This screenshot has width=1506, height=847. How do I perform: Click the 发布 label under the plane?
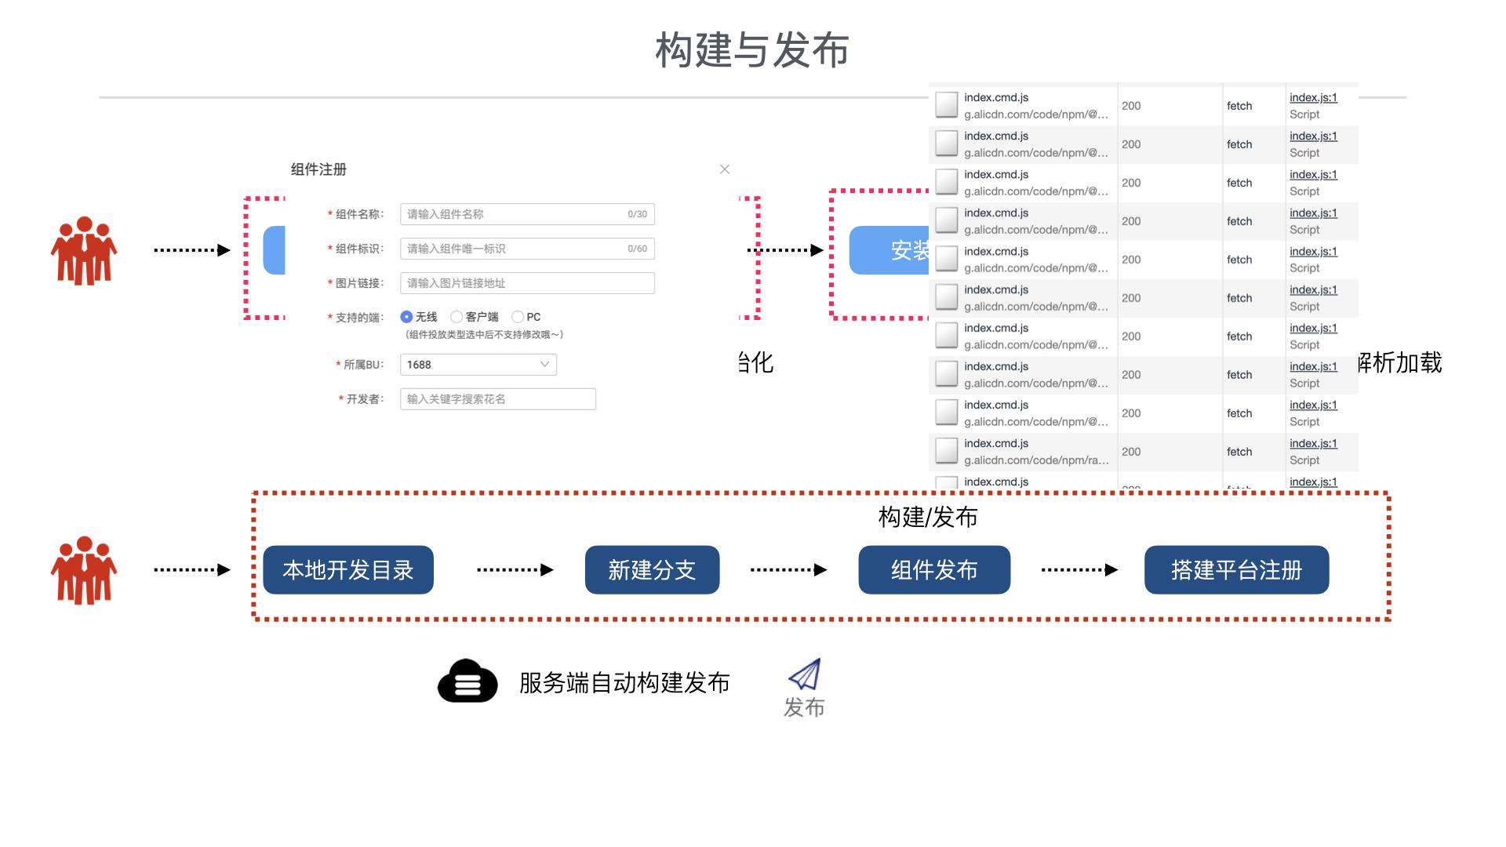[x=804, y=707]
